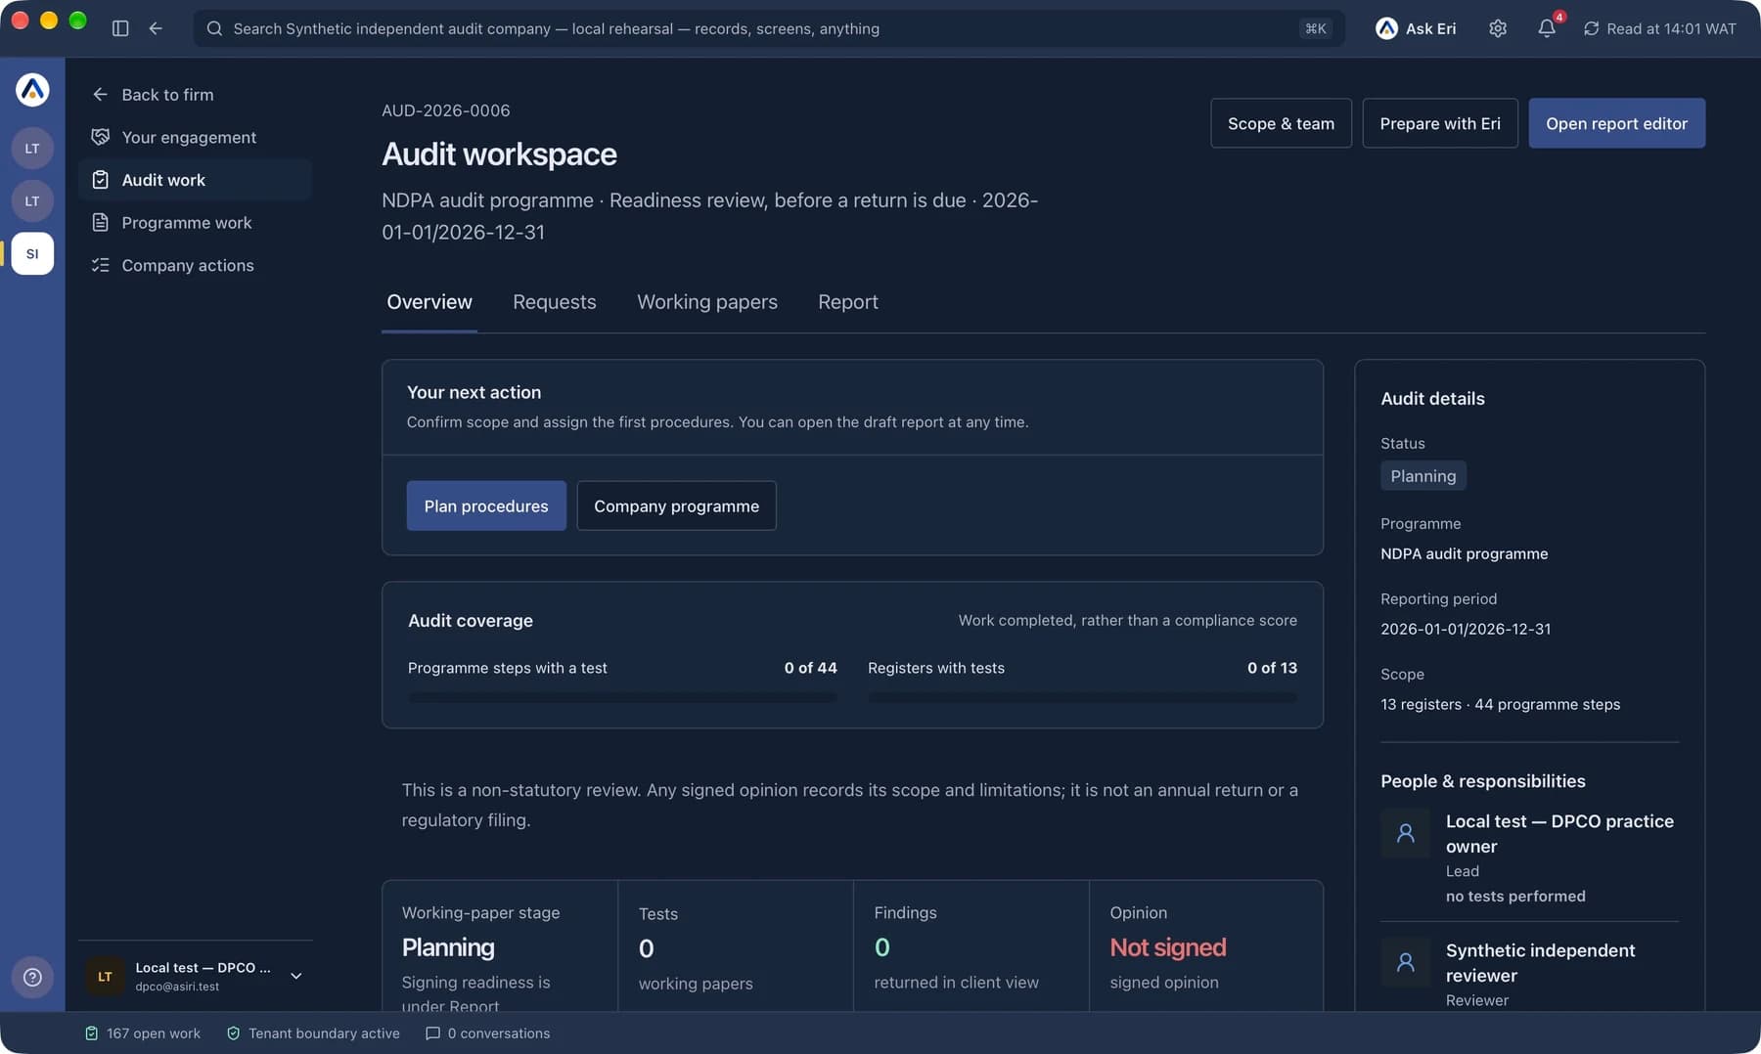Click the Planning status badge
The width and height of the screenshot is (1761, 1054).
click(1422, 476)
